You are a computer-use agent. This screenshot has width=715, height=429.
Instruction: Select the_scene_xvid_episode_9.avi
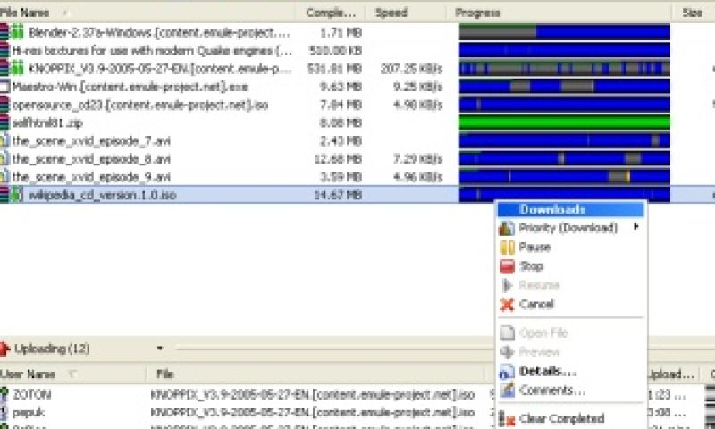pos(91,176)
